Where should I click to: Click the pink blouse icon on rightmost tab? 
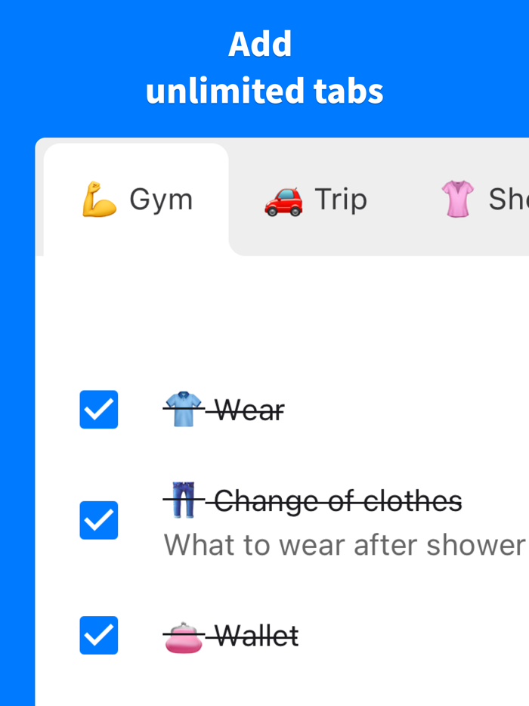point(458,199)
